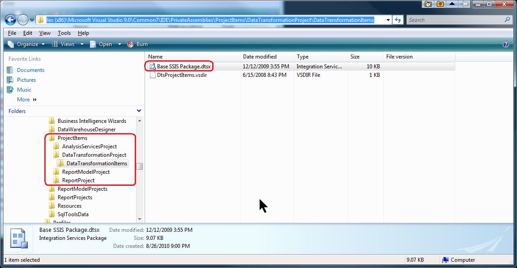The width and height of the screenshot is (517, 268).
Task: Click the address bar path field
Action: 210,20
